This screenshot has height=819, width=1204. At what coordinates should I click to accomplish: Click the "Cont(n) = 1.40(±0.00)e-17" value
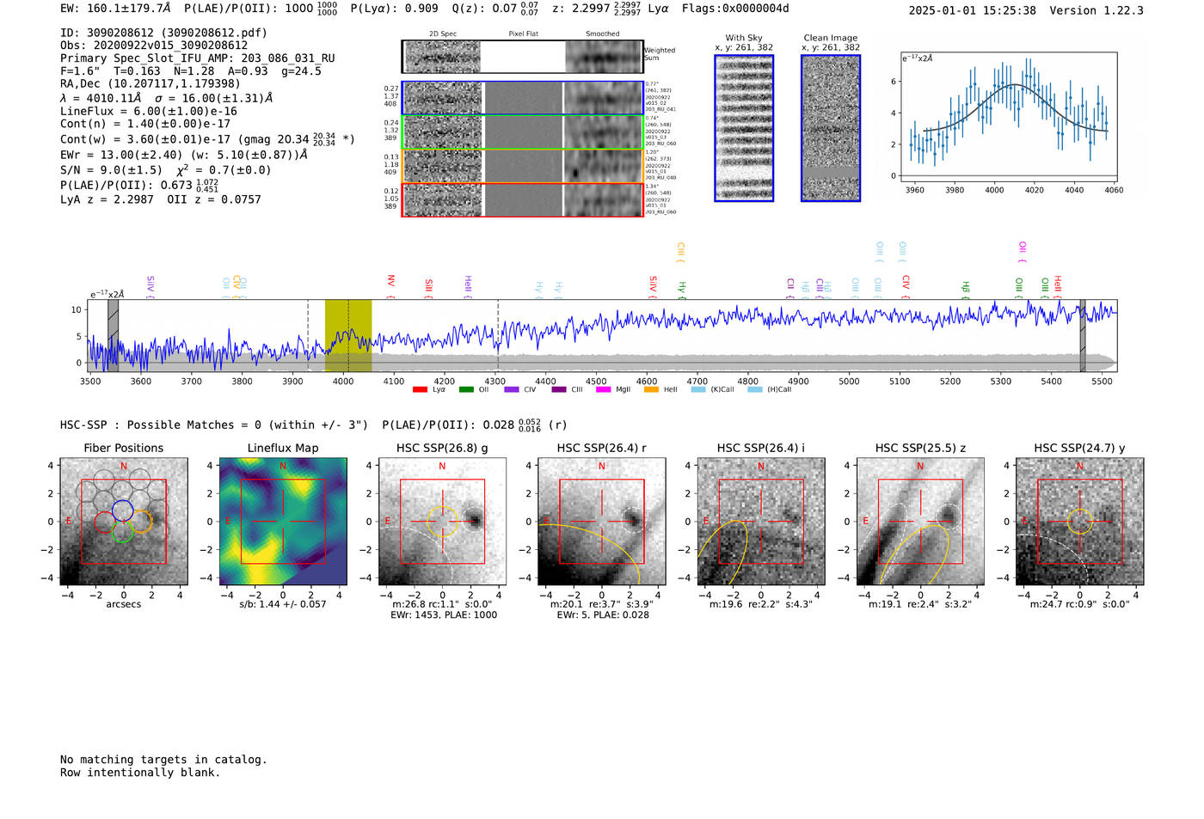pyautogui.click(x=145, y=124)
